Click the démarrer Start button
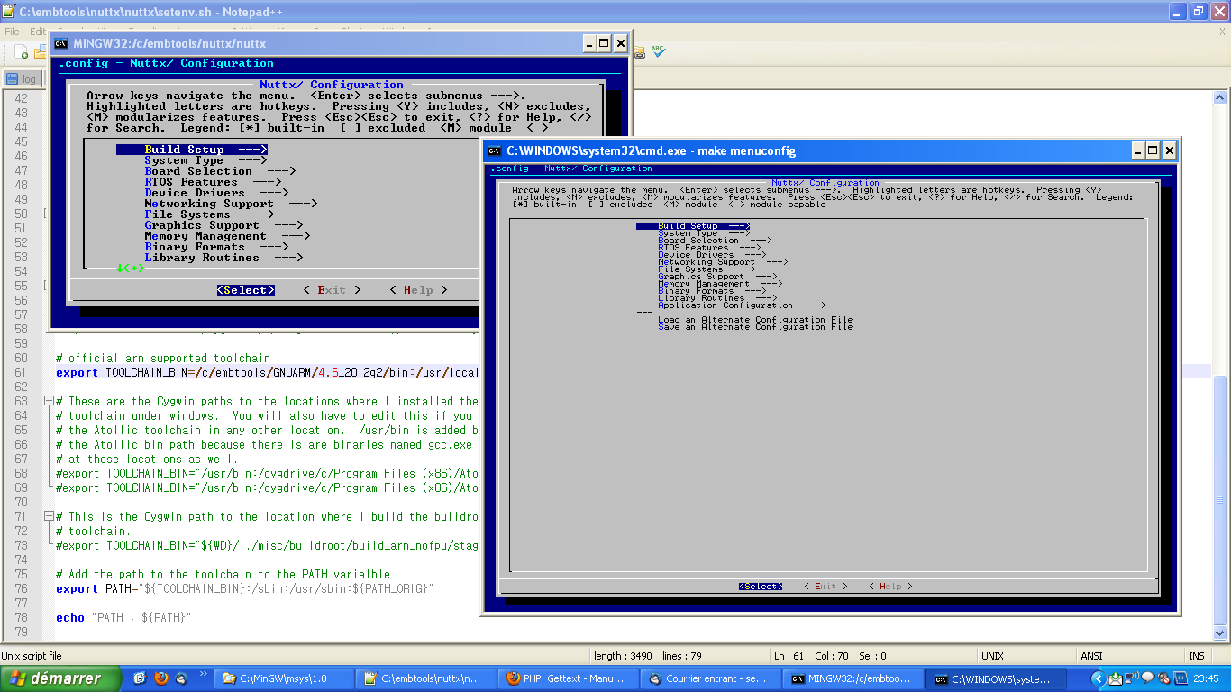1231x692 pixels. 60,678
